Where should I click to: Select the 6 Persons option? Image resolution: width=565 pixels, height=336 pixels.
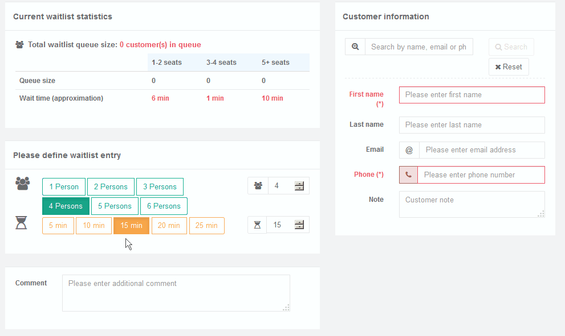164,206
